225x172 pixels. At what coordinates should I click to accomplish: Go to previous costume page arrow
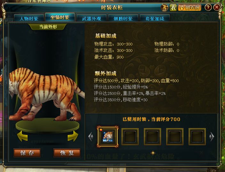pos(90,137)
